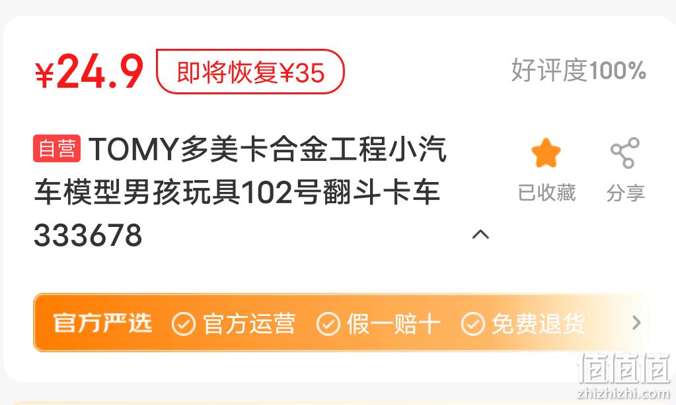Open the 好评度100% rating
The image size is (676, 405).
[x=579, y=71]
